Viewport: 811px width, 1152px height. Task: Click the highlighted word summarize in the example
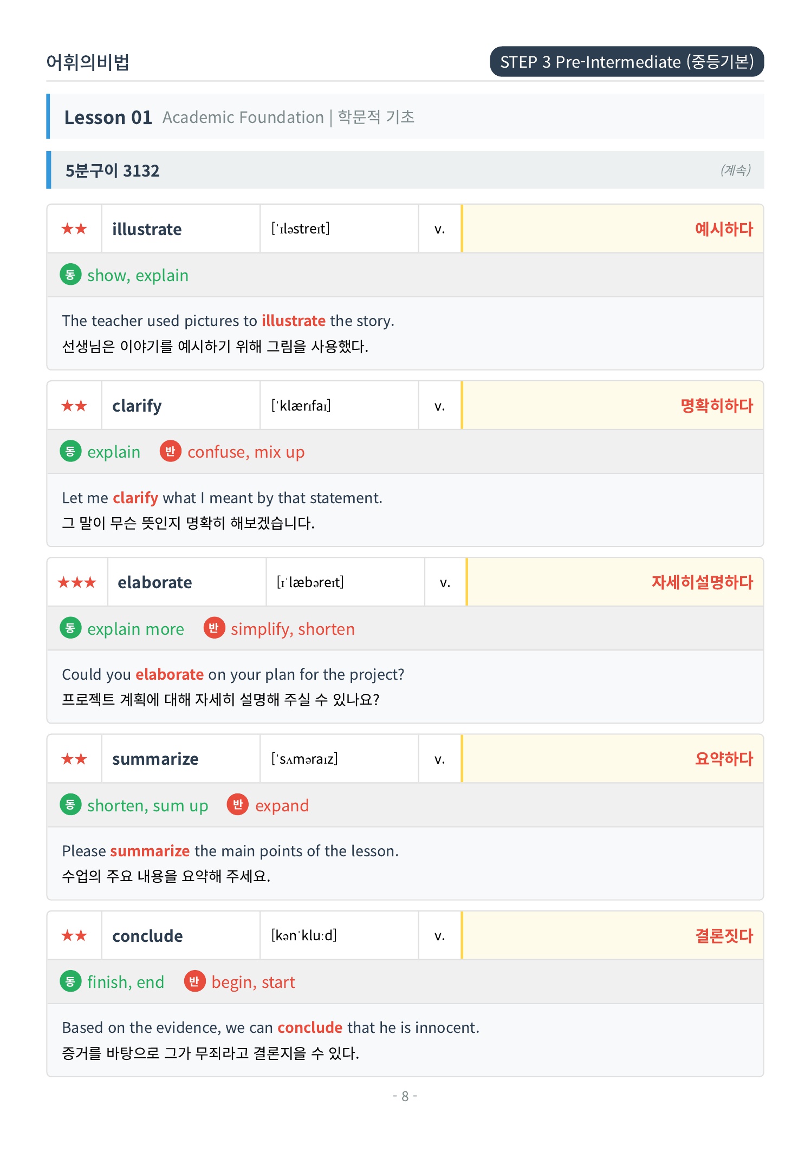point(150,851)
